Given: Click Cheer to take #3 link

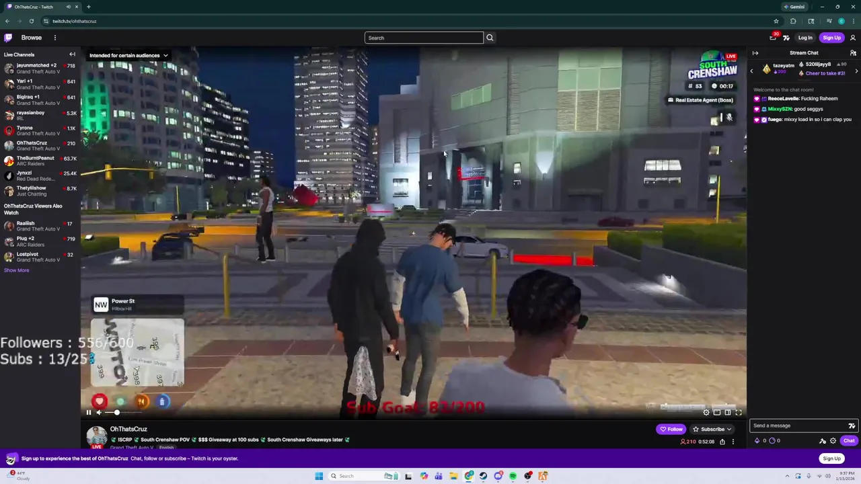Looking at the screenshot, I should [825, 73].
